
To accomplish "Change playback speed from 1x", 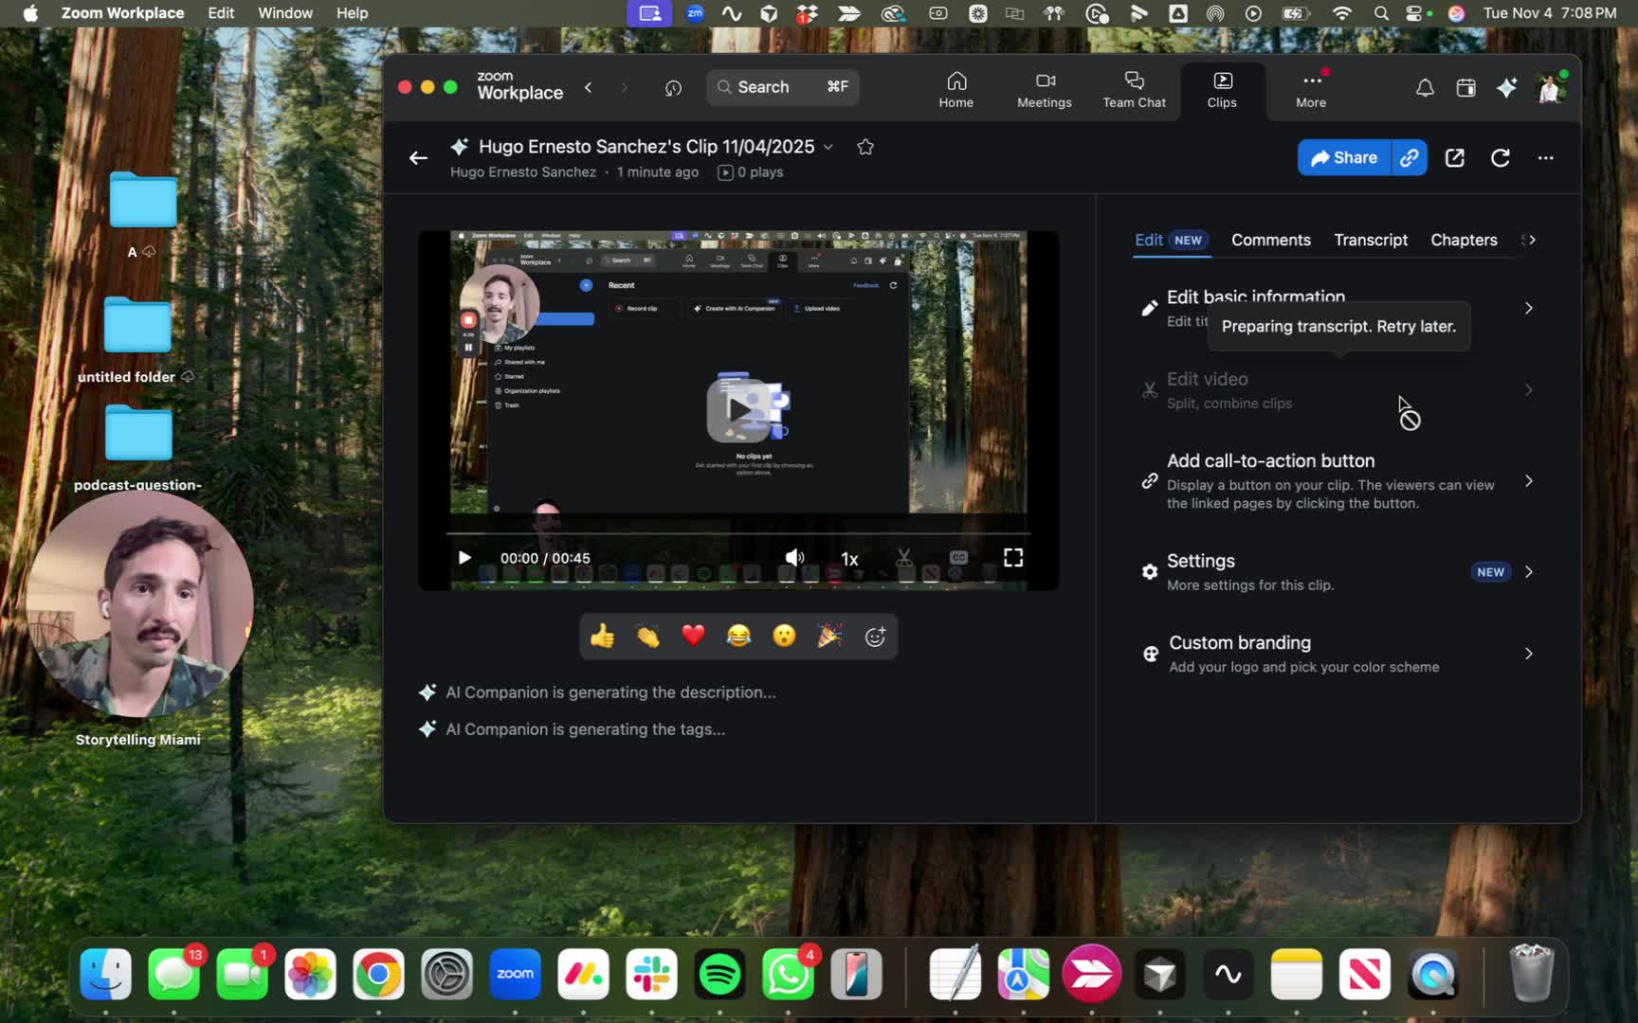I will pos(849,559).
